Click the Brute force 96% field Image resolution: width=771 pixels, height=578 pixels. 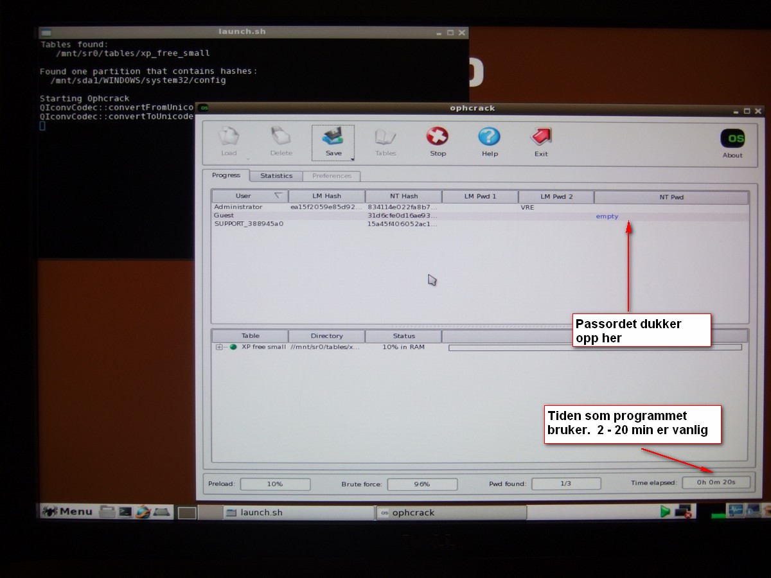pyautogui.click(x=422, y=484)
